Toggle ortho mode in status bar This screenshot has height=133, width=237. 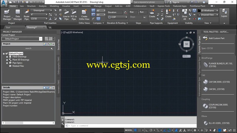point(147,130)
